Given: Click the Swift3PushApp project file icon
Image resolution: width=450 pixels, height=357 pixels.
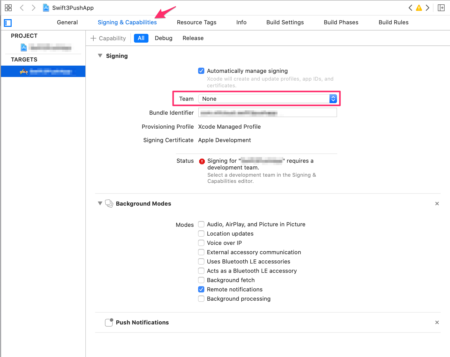Looking at the screenshot, I should pos(46,8).
